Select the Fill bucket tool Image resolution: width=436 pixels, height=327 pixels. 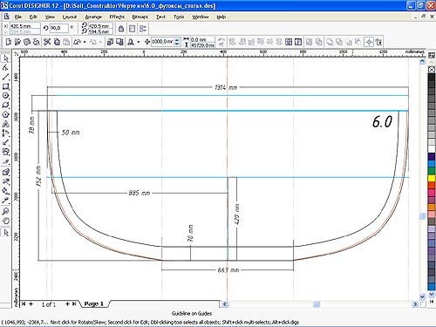tap(6, 191)
